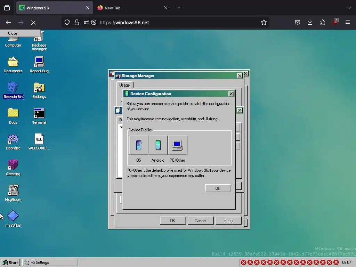Launch the Gameing desktop shortcut
This screenshot has height=267, width=356.
pyautogui.click(x=13, y=168)
